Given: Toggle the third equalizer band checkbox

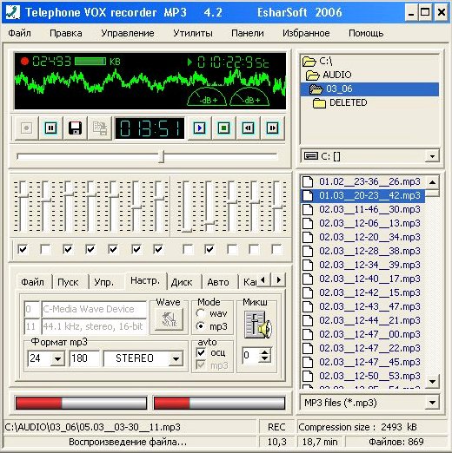Looking at the screenshot, I should point(68,249).
